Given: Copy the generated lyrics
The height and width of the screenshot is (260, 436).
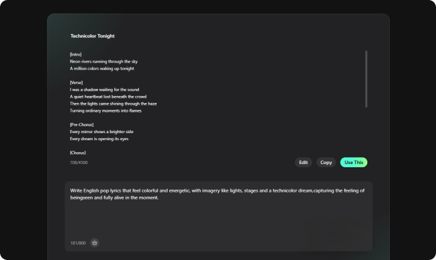Looking at the screenshot, I should point(326,163).
